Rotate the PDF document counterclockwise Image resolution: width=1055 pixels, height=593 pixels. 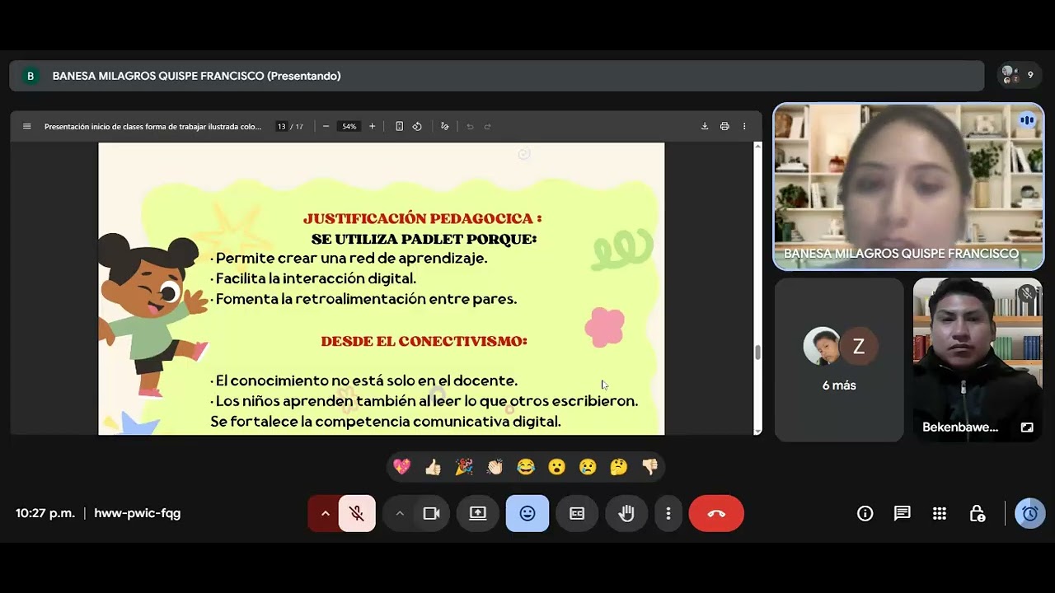[x=417, y=126]
